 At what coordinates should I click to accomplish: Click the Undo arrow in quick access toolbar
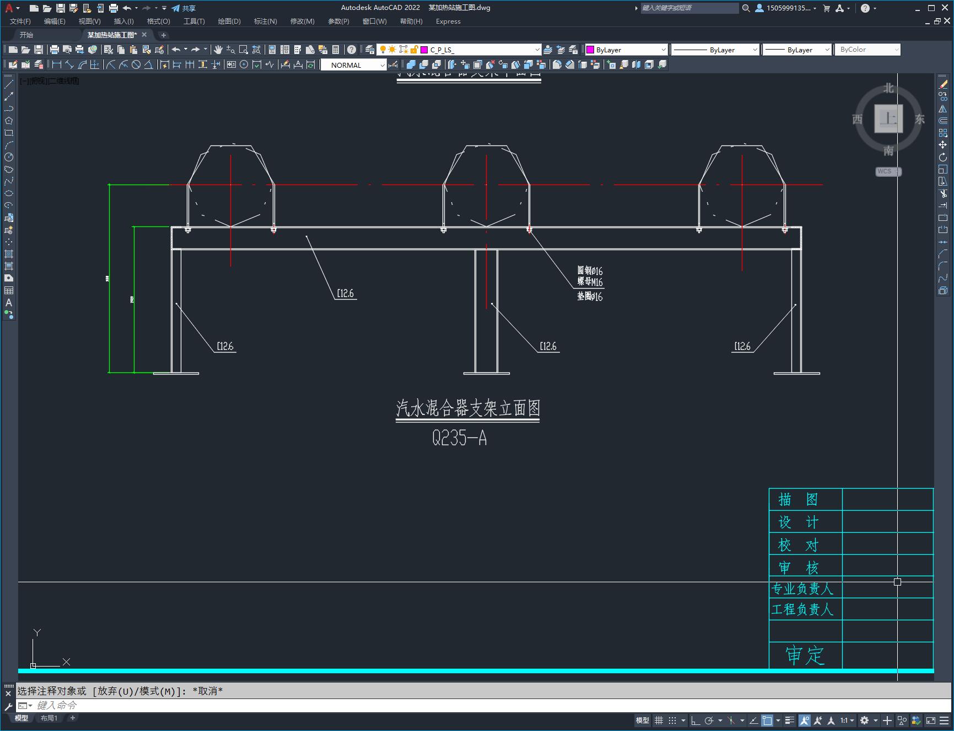[127, 8]
